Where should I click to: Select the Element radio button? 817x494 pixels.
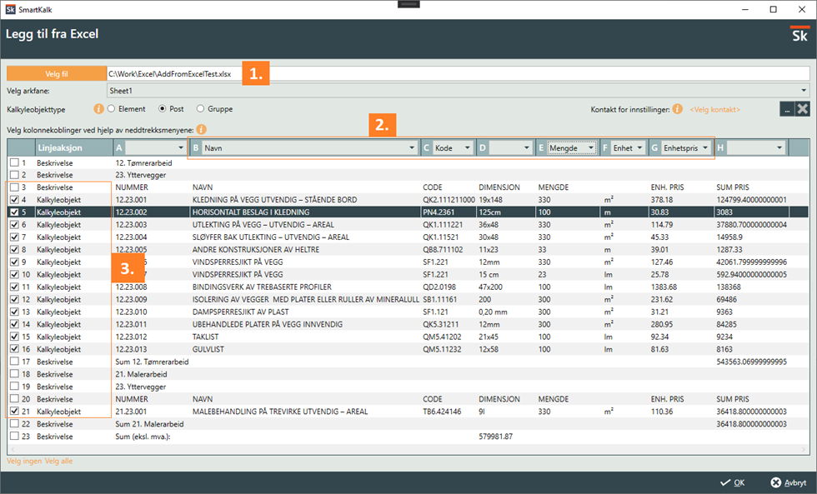(112, 109)
